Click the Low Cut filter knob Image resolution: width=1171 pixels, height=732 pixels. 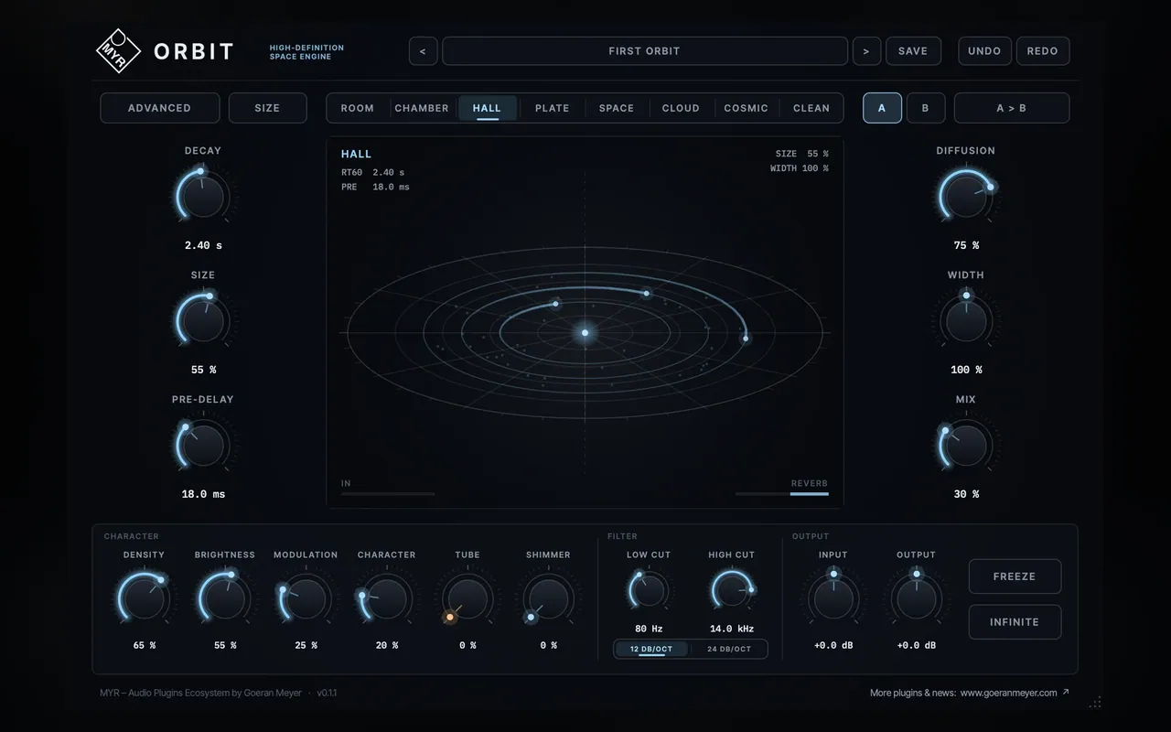coord(649,590)
